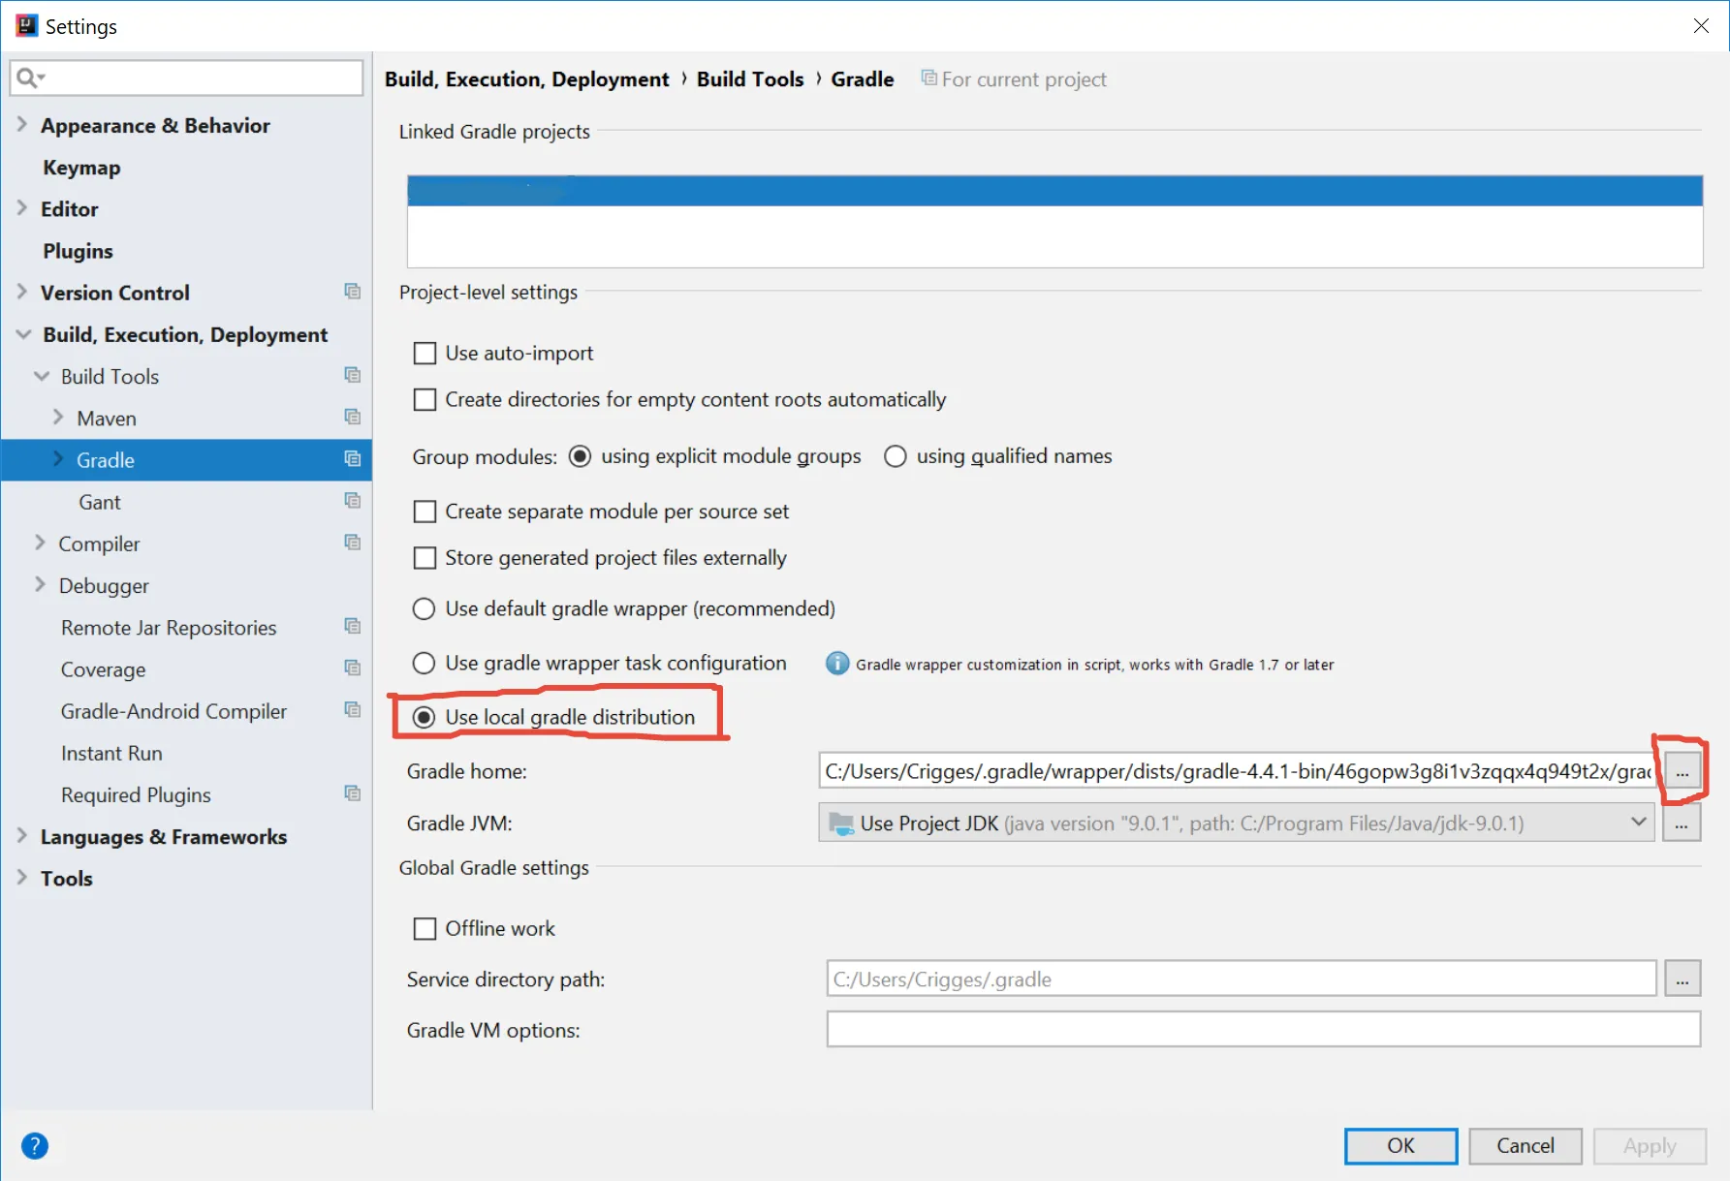
Task: Click the Service directory path field
Action: pos(1242,979)
